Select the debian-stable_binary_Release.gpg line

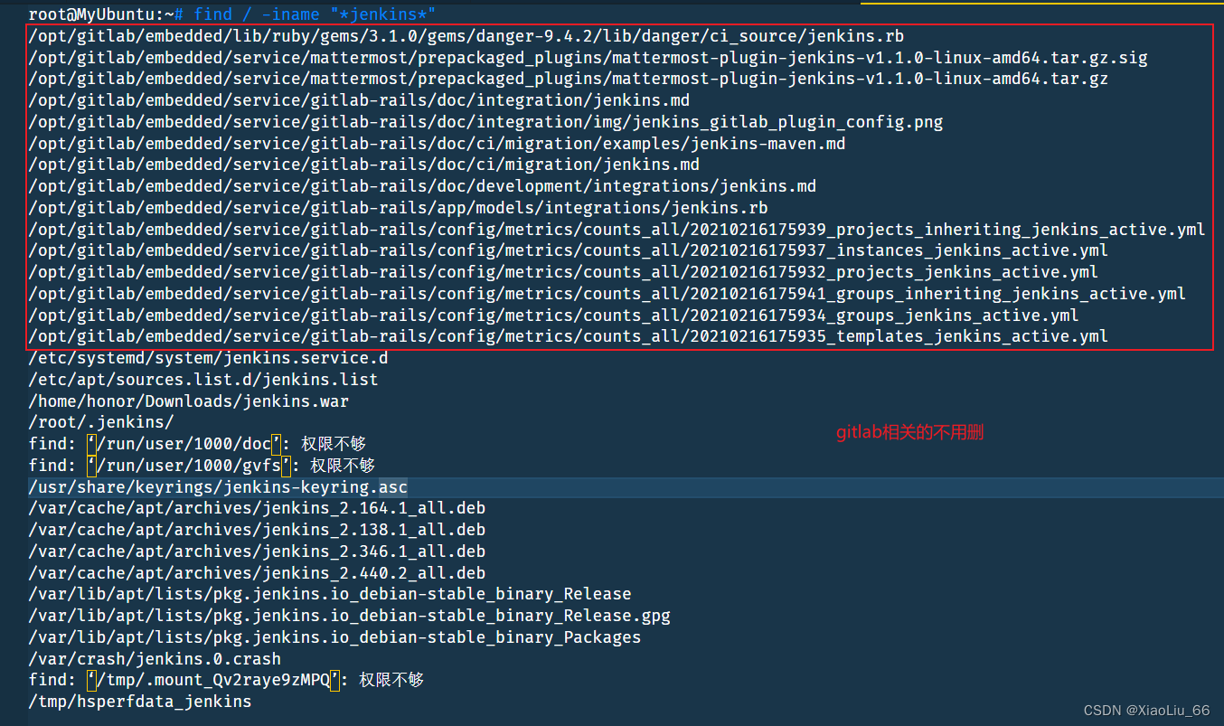click(x=349, y=616)
